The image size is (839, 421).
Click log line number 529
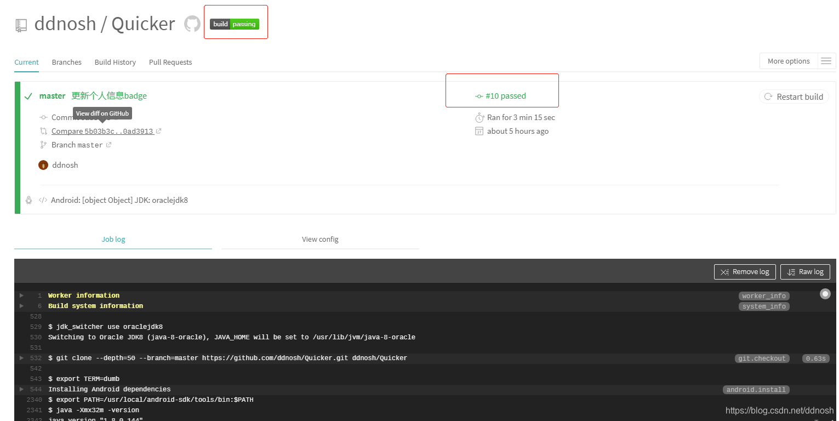(36, 327)
